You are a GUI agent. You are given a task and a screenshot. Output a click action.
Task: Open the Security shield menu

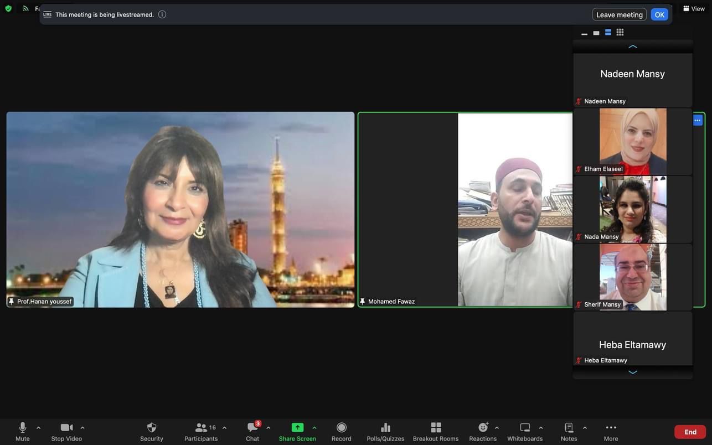pos(152,432)
